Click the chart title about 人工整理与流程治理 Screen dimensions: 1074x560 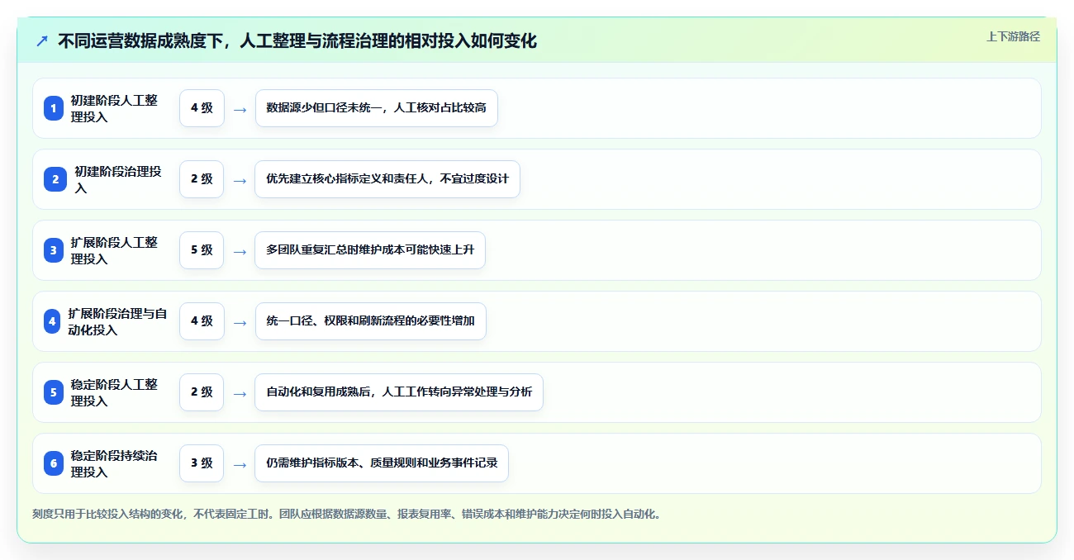(297, 40)
